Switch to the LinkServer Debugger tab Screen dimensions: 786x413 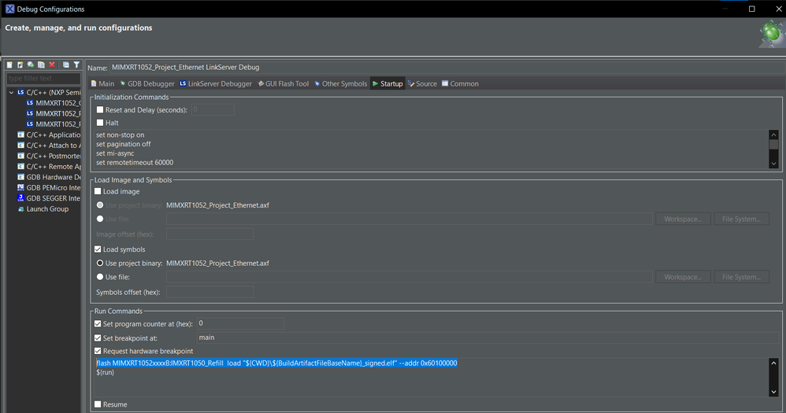coord(216,83)
